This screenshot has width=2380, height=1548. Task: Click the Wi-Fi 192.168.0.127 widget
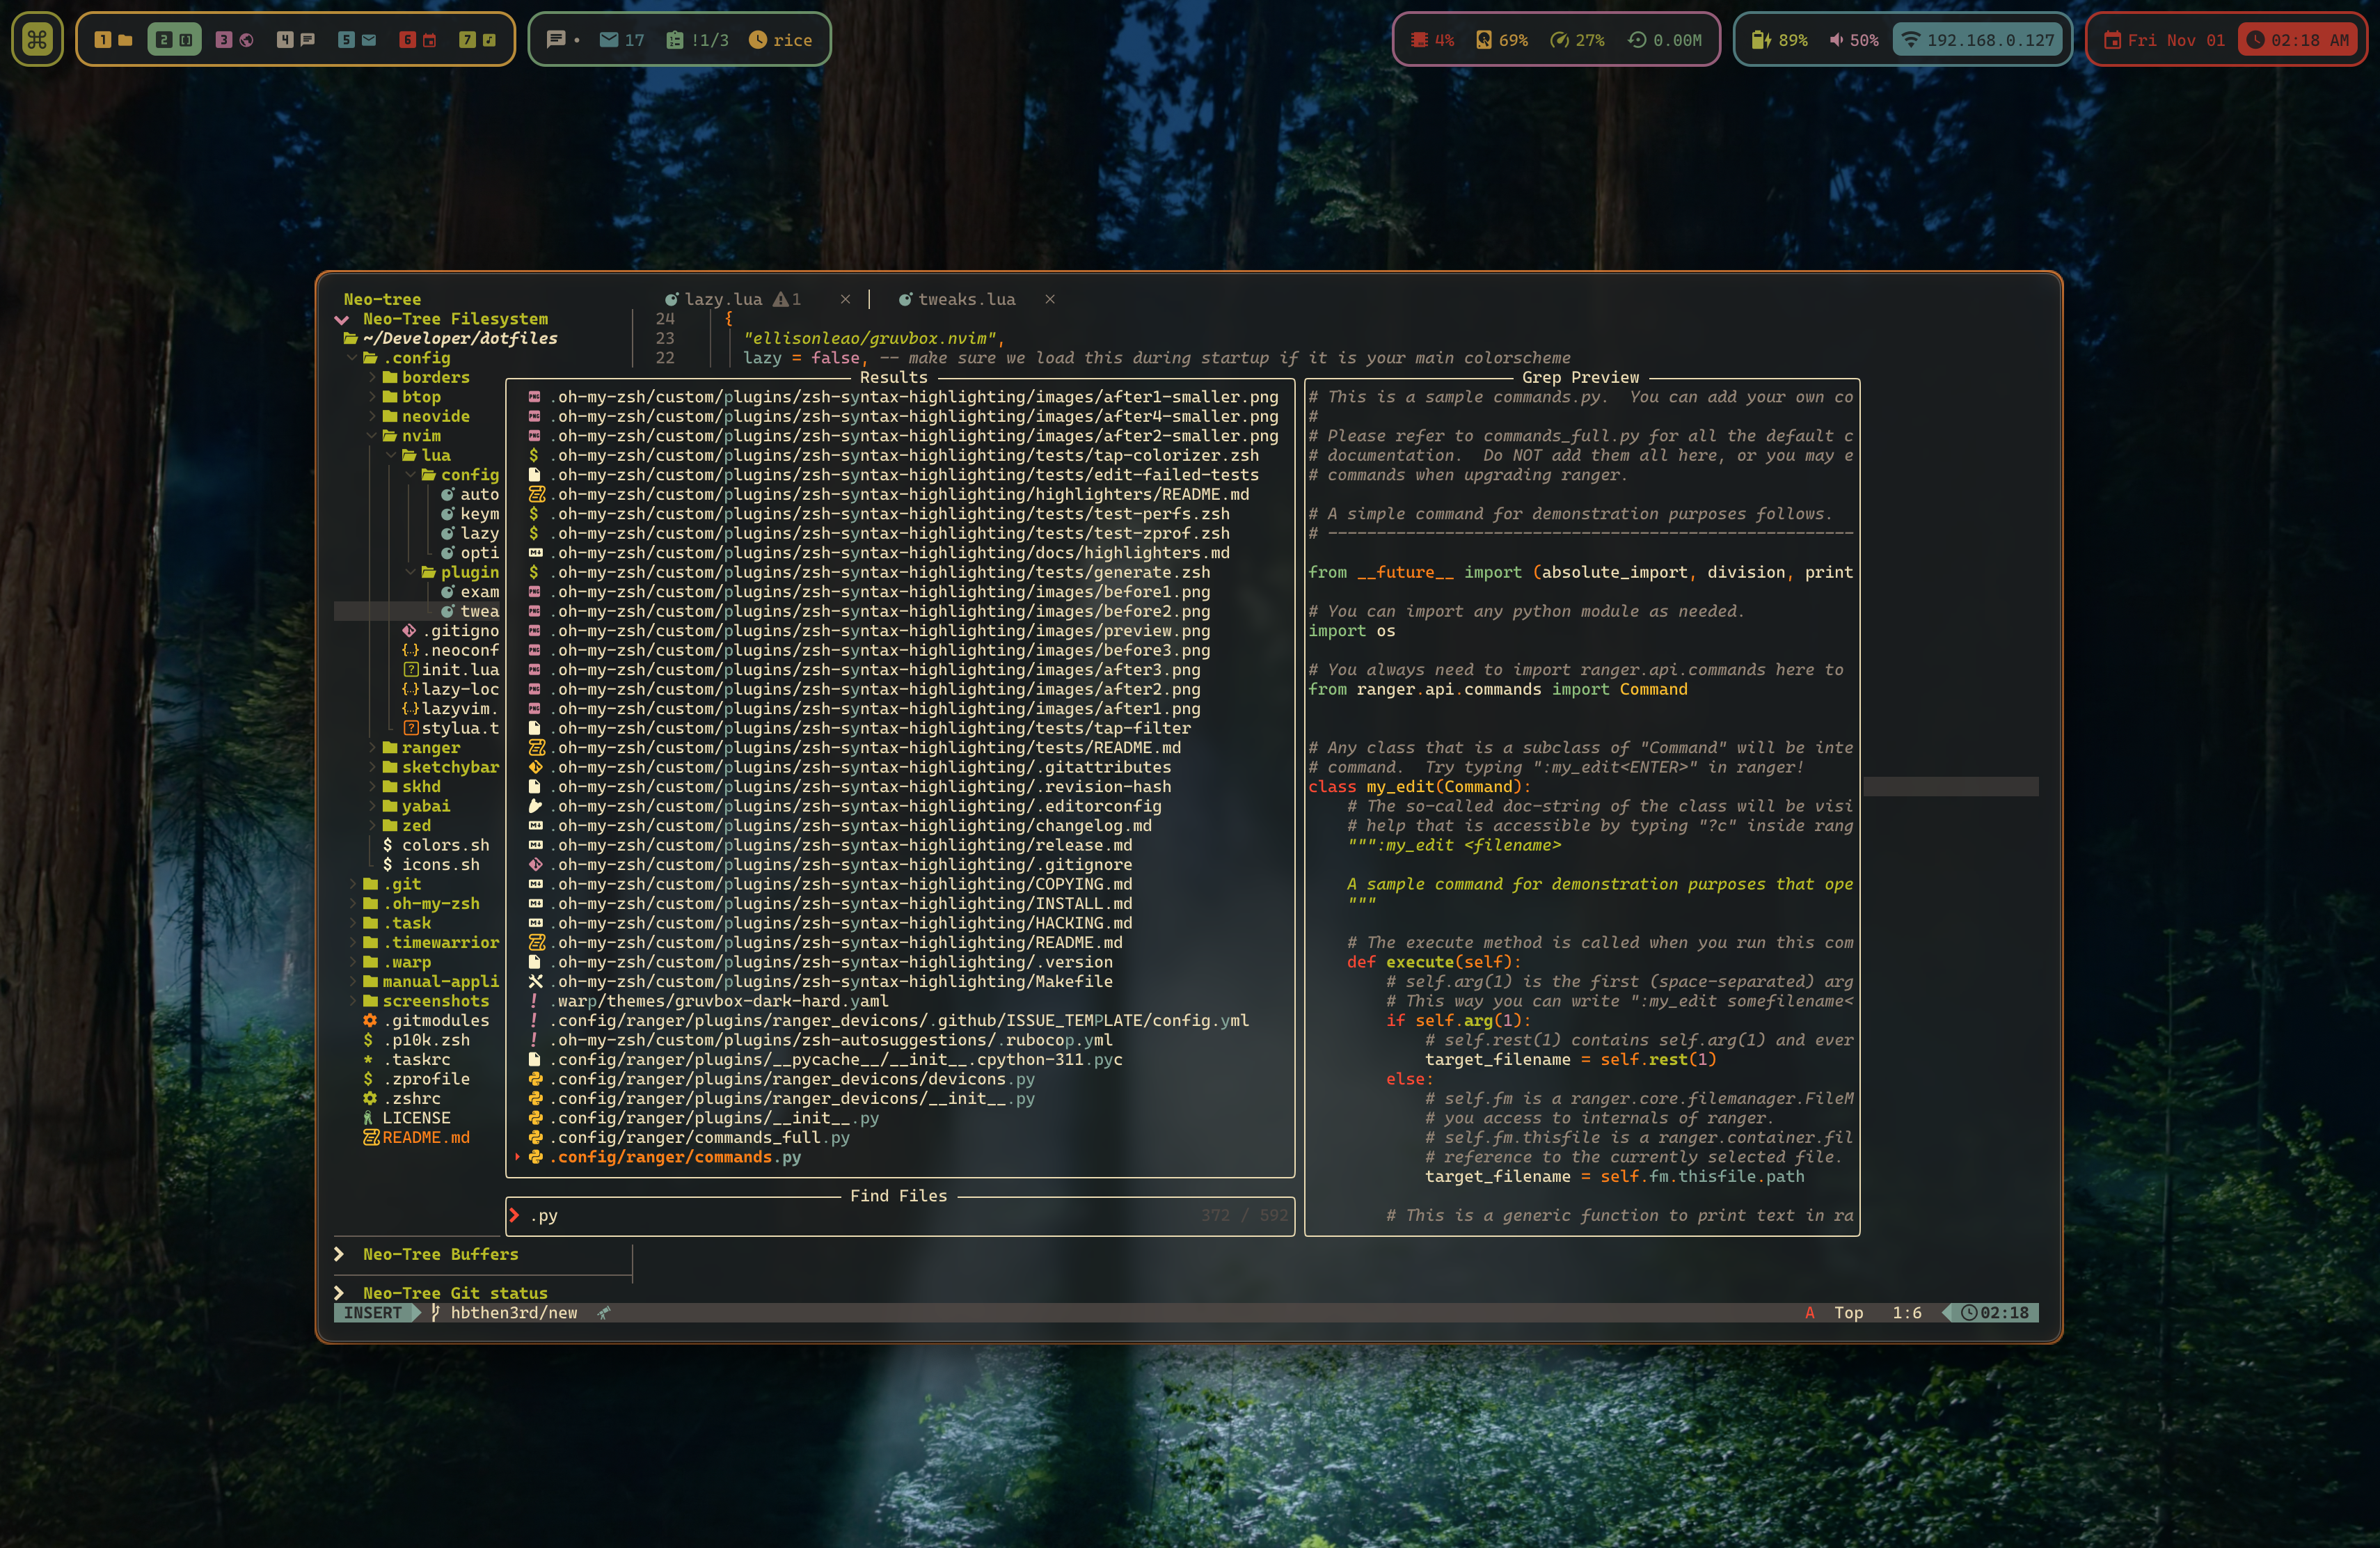coord(1979,40)
